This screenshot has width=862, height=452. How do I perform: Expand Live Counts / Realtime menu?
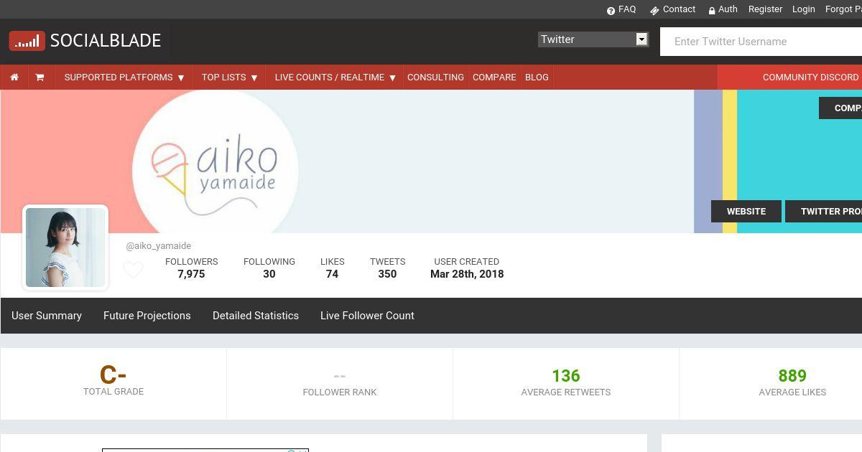tap(335, 77)
